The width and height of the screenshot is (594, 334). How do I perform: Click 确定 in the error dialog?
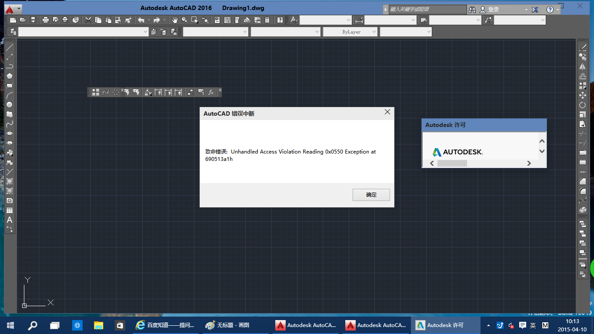pos(371,195)
